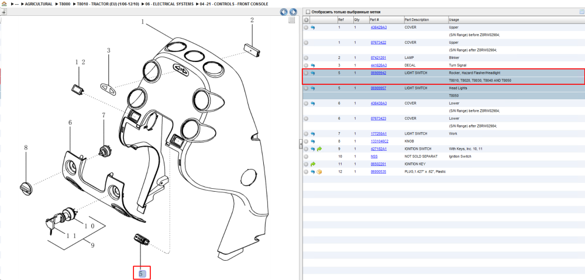Open part number link 87673422

click(x=378, y=43)
